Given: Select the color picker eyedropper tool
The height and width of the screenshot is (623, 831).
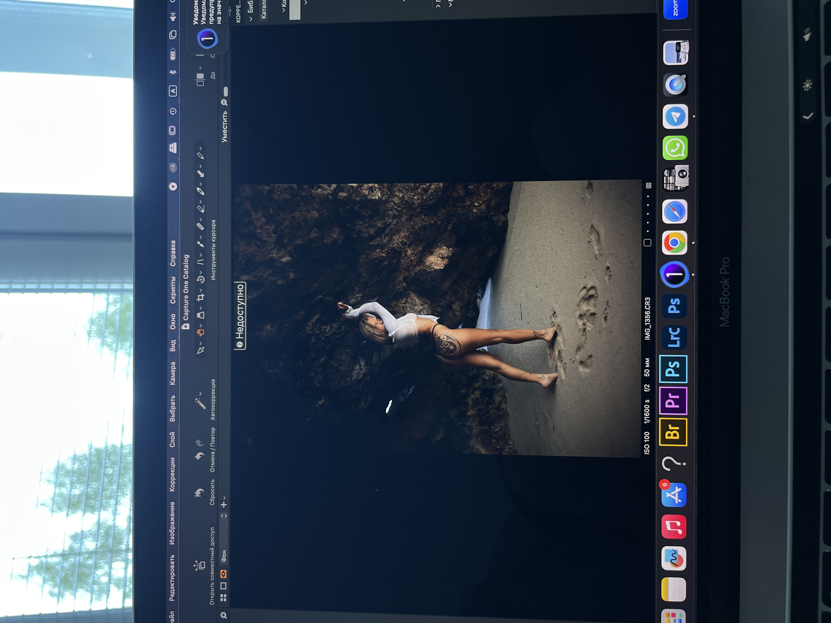Looking at the screenshot, I should pyautogui.click(x=200, y=191).
